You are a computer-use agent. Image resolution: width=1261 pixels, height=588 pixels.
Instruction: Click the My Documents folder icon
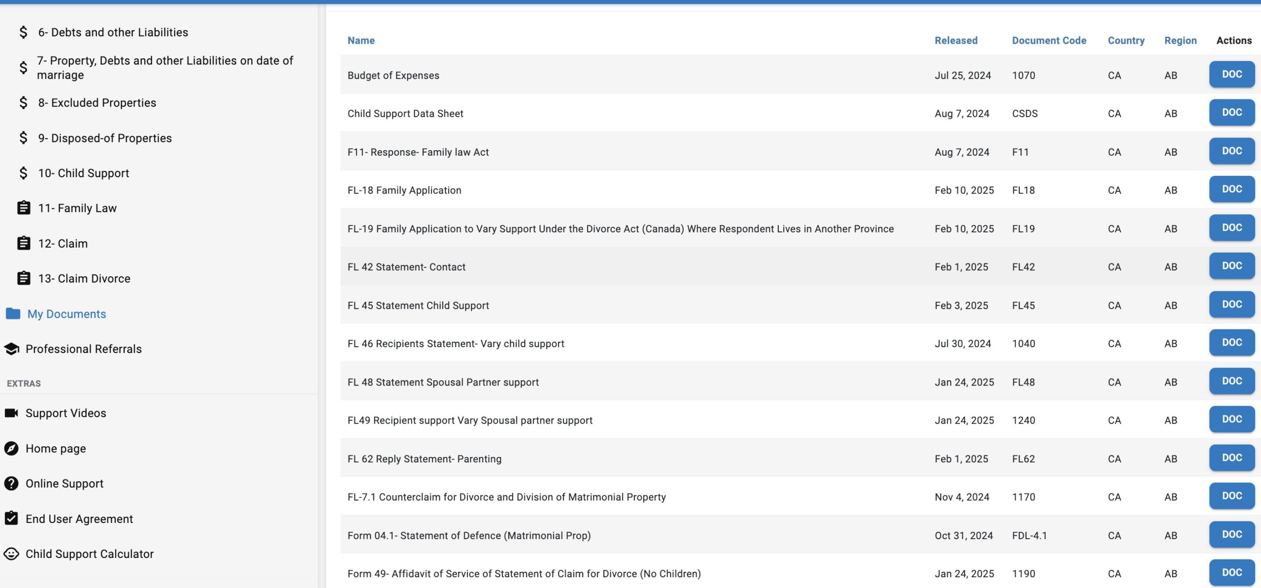tap(13, 314)
